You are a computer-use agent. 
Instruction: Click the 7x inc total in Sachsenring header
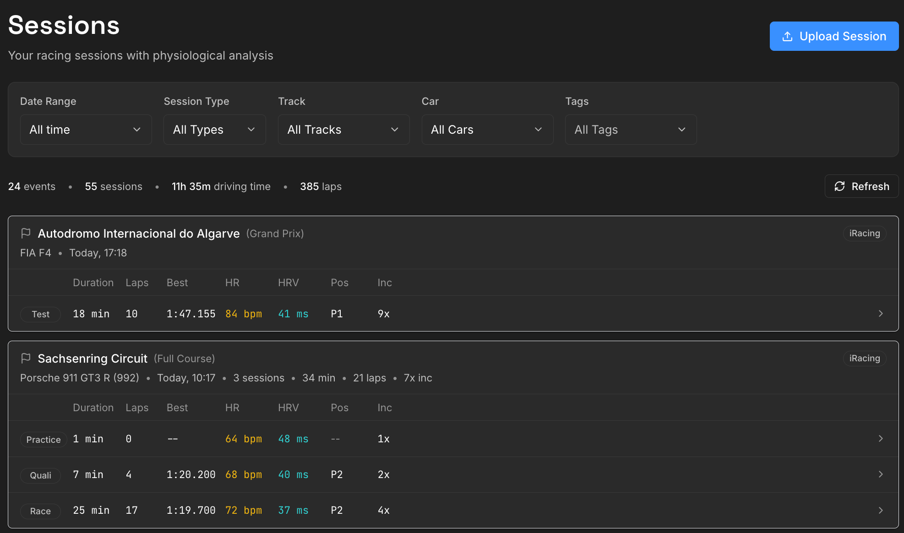tap(418, 378)
